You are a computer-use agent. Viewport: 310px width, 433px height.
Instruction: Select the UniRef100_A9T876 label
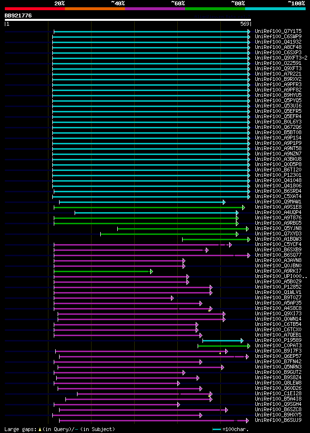coord(278,218)
